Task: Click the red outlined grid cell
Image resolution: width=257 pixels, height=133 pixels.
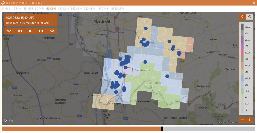Action: click(x=128, y=71)
